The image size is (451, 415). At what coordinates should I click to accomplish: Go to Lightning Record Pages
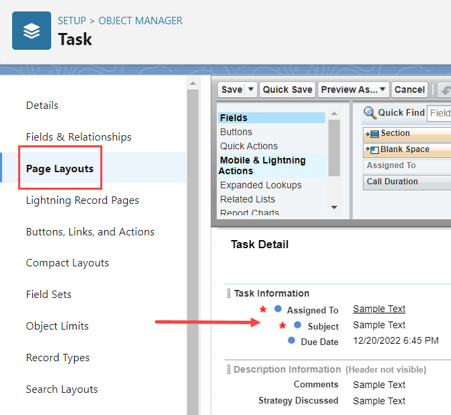(82, 200)
